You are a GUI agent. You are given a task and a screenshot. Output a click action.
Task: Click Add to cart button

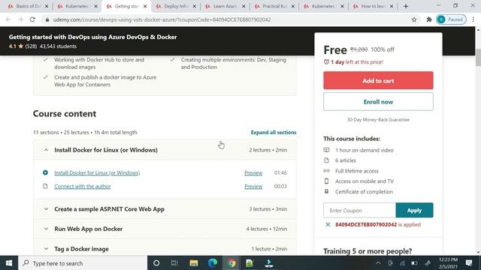click(x=378, y=80)
